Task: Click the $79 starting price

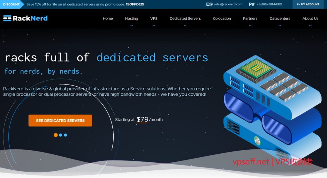Action: click(142, 120)
